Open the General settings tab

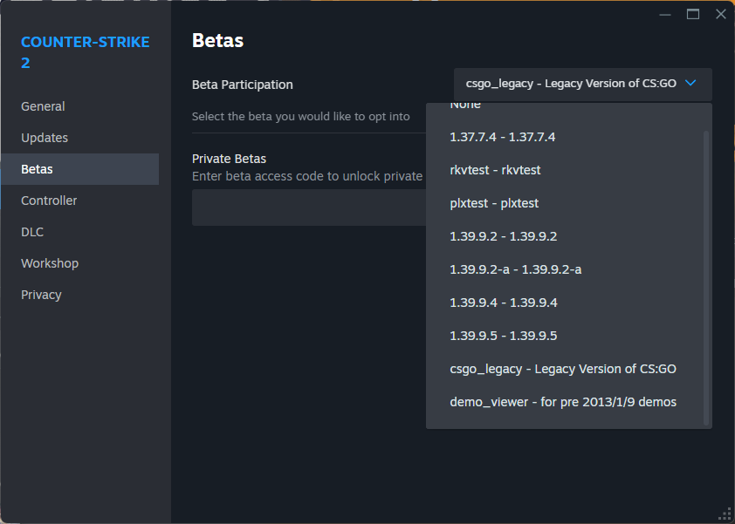(x=43, y=106)
